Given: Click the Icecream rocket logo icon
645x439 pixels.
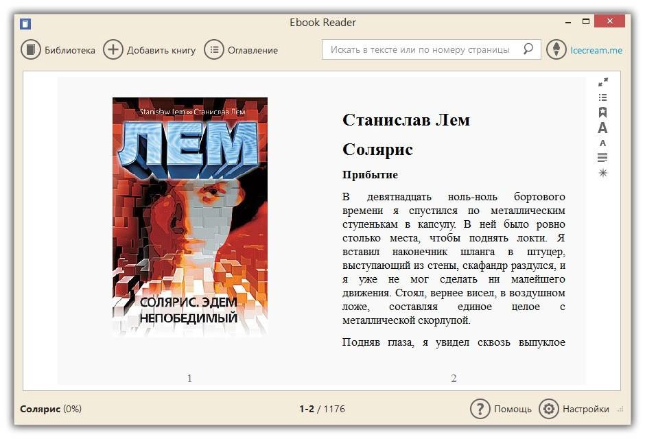Looking at the screenshot, I should [x=556, y=49].
